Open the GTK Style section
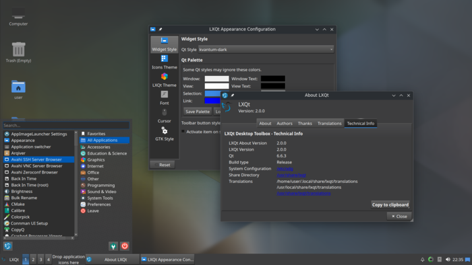This screenshot has width=472, height=265. coord(164,134)
